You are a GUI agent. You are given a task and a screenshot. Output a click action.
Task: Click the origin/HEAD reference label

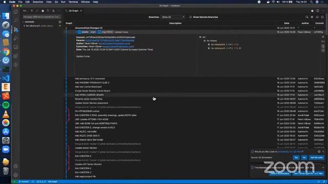(x=106, y=32)
